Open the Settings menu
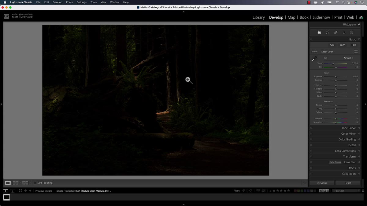Viewport: 367px width, 206px height. pyautogui.click(x=82, y=2)
